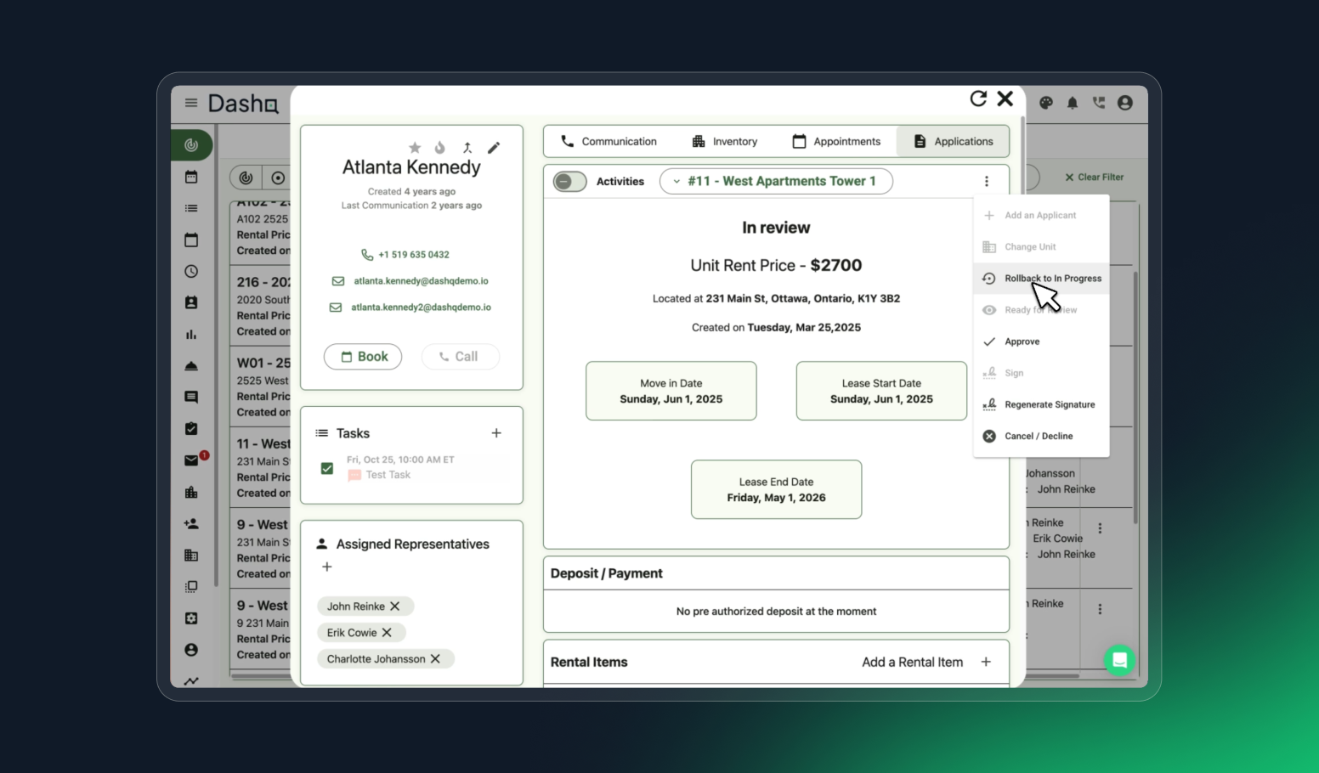Viewport: 1319px width, 773px height.
Task: Open the buildings icon in the left sidebar
Action: [x=191, y=492]
